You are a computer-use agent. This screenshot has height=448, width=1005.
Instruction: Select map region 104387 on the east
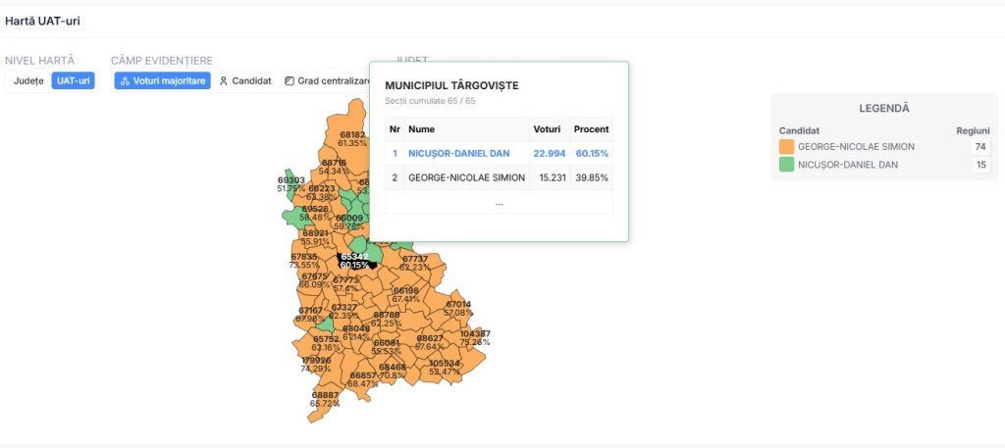[x=475, y=338]
